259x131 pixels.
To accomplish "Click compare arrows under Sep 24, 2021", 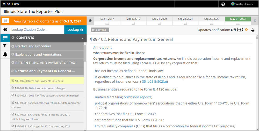I will [185, 24].
